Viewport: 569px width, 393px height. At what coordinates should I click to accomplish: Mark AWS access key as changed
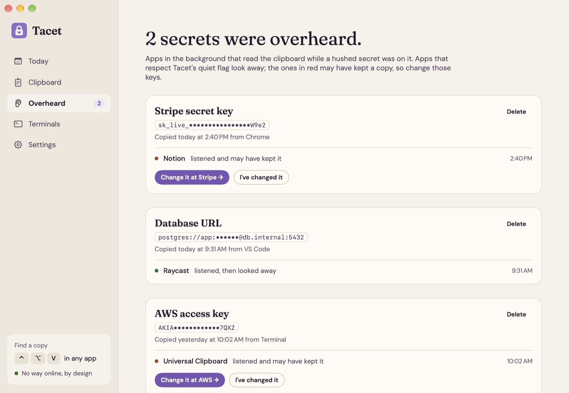point(257,380)
